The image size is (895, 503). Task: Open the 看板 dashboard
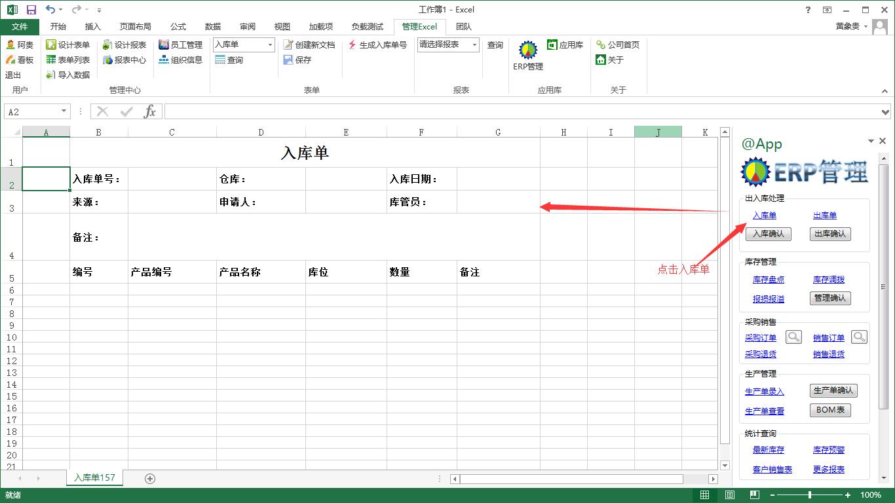coord(20,60)
